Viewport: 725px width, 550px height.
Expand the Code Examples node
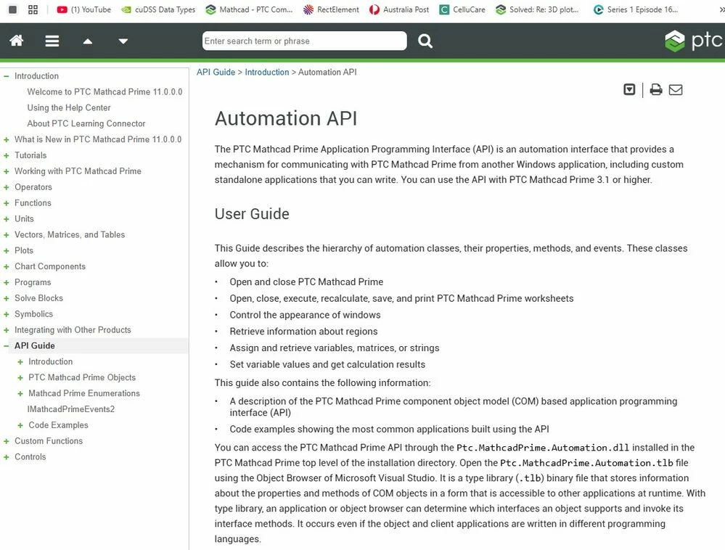tap(20, 425)
